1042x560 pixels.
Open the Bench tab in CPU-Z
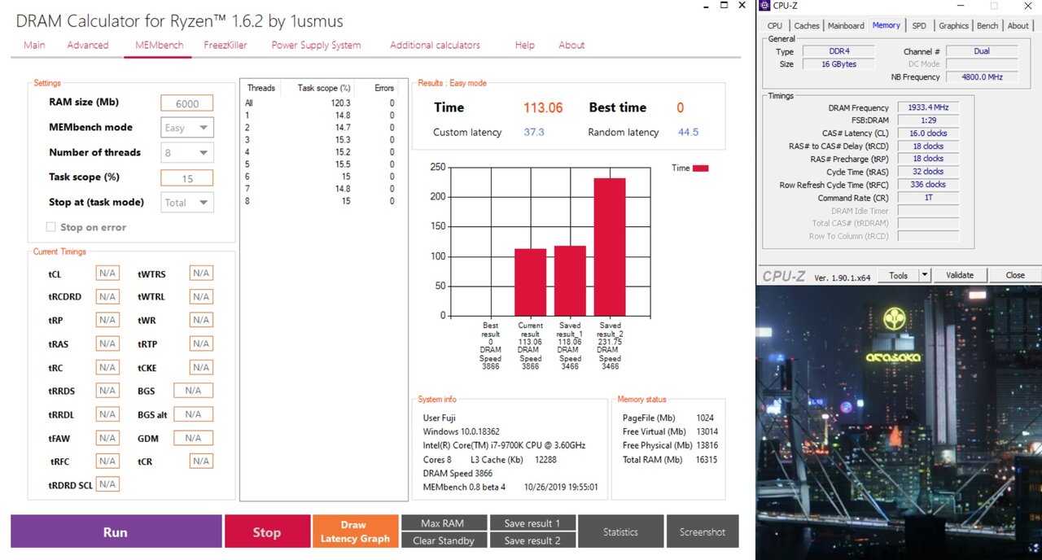click(987, 25)
